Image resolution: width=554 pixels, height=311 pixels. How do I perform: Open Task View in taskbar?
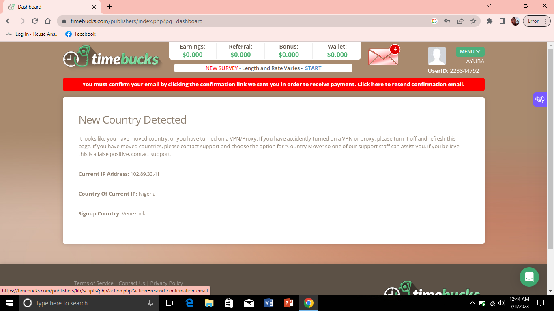[169, 303]
